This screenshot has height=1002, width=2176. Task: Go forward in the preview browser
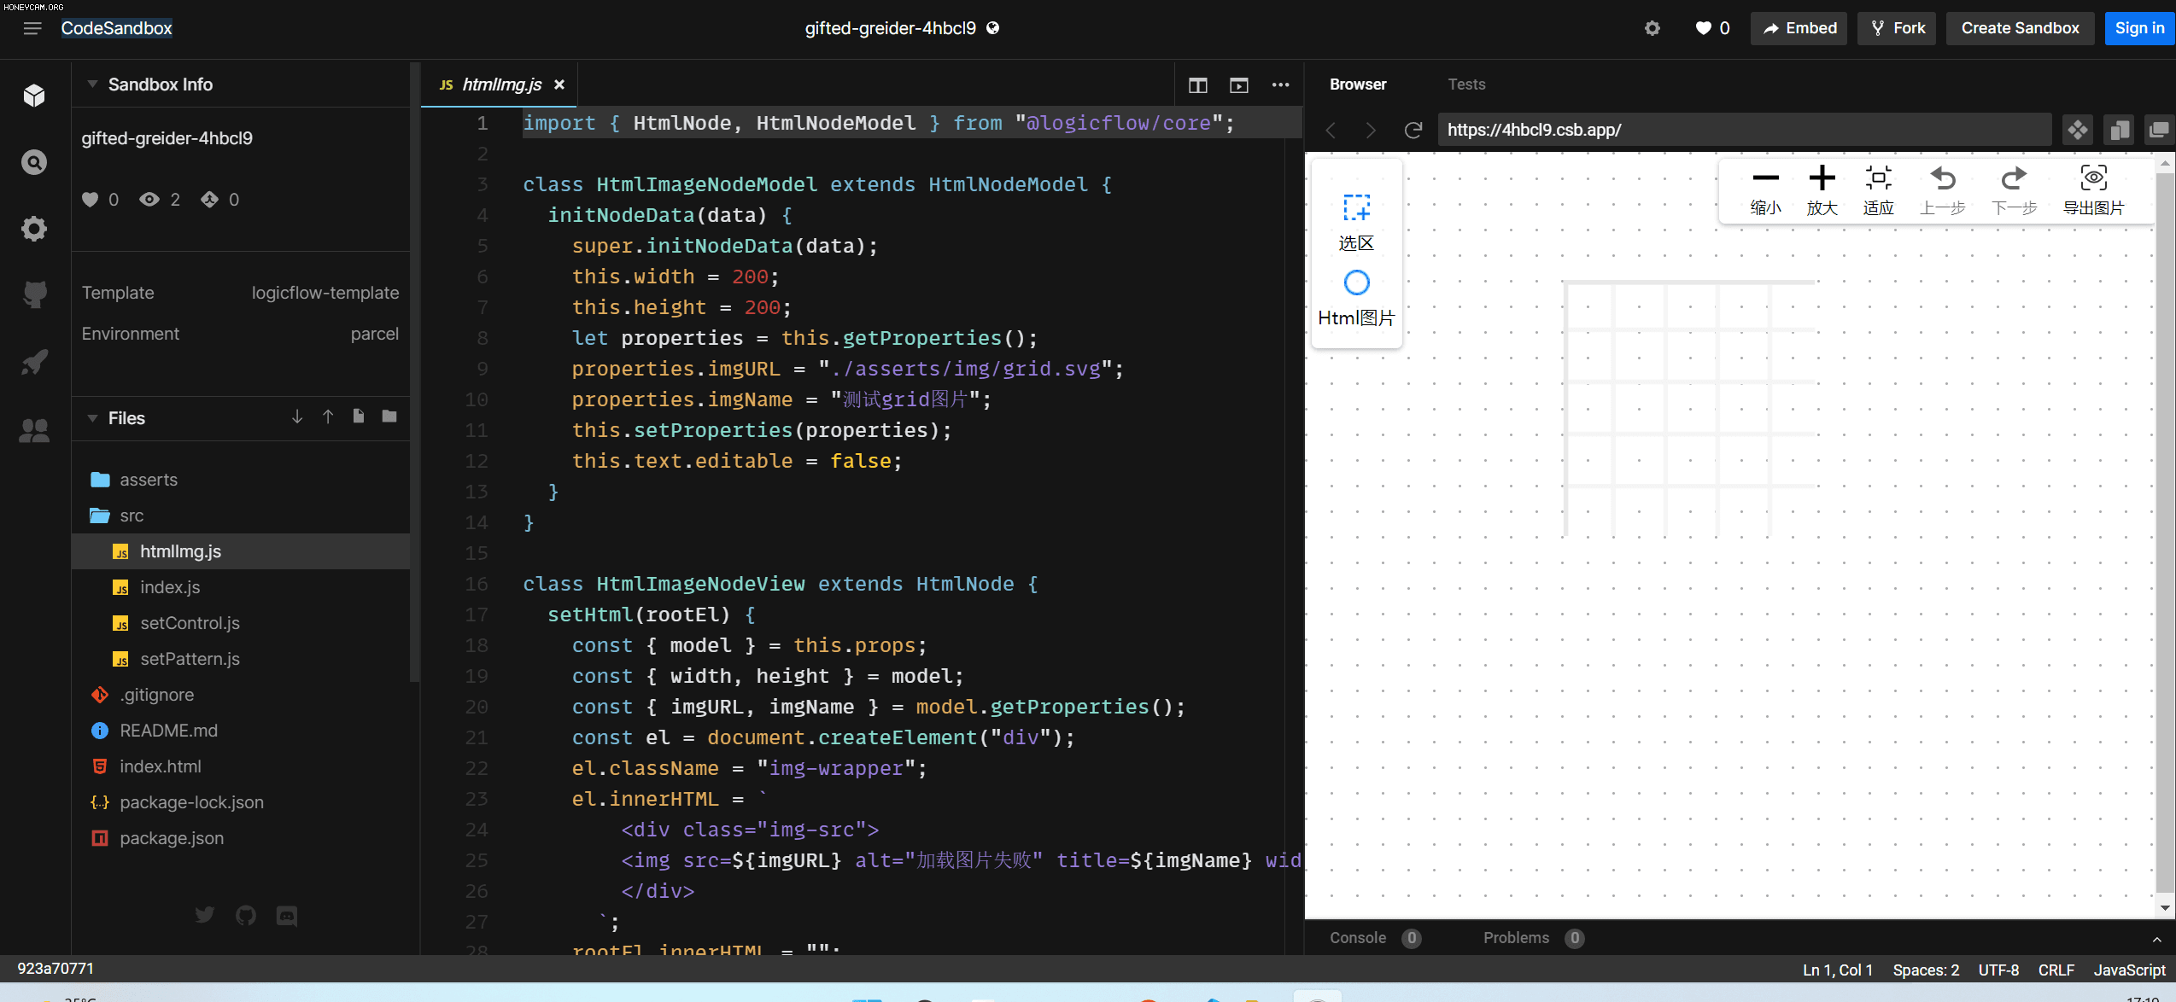1371,130
